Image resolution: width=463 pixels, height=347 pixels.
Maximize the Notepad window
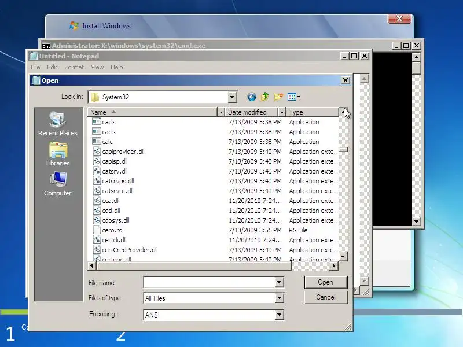pos(354,56)
